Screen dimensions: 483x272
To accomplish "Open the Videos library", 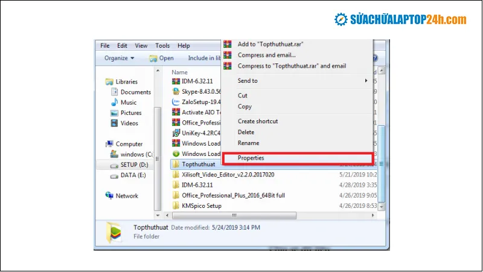I will pos(129,123).
